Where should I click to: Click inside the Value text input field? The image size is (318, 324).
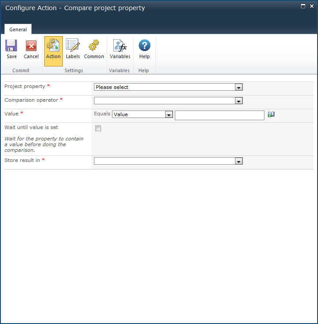[219, 115]
